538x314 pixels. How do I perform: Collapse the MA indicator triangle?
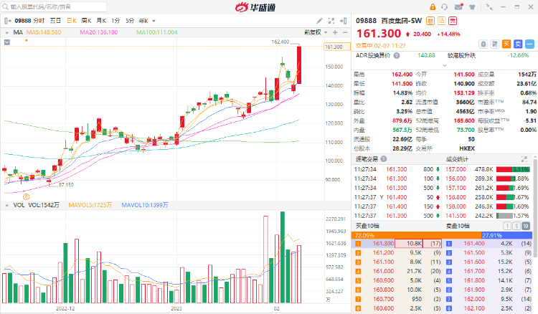tap(7, 32)
